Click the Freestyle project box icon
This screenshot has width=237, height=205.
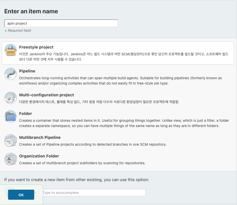[x=11, y=50]
